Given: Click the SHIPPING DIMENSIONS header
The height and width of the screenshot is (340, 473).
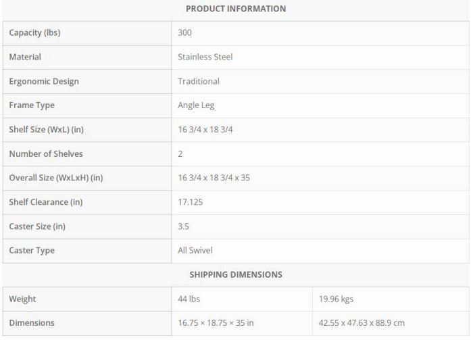Looking at the screenshot, I should (x=235, y=275).
